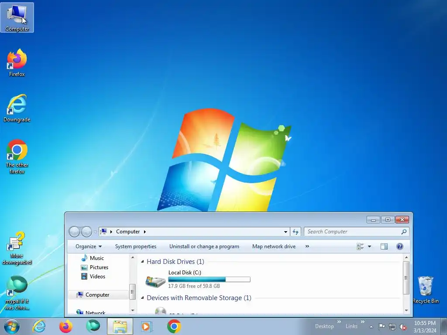Open the Organize menu
The height and width of the screenshot is (335, 447).
[x=88, y=246]
